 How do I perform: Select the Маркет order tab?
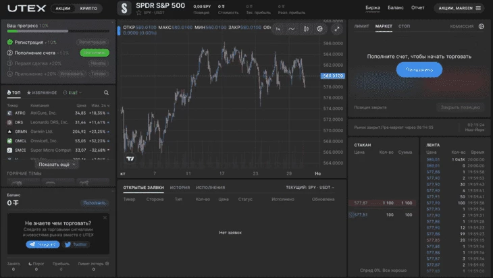[384, 26]
